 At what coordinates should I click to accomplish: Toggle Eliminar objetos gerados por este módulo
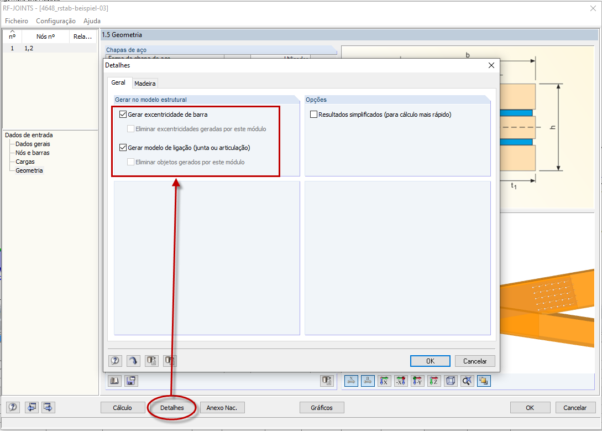130,162
